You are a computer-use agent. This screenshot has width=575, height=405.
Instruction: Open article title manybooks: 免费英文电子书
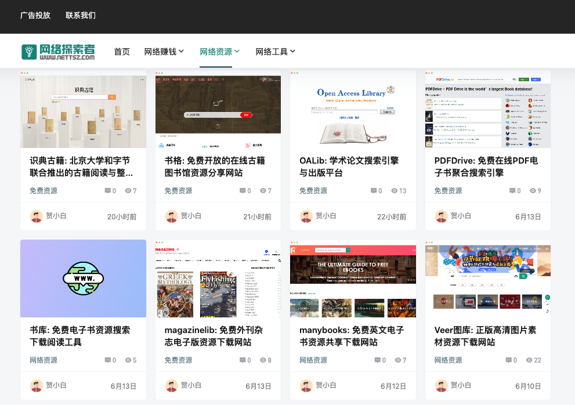(352, 336)
